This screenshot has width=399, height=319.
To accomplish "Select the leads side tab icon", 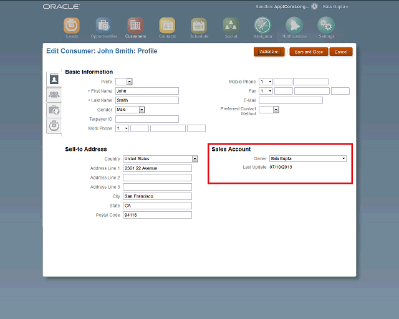I will pos(54,126).
